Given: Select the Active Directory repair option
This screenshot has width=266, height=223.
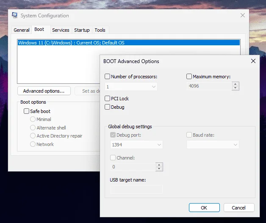Looking at the screenshot, I should tap(33, 136).
